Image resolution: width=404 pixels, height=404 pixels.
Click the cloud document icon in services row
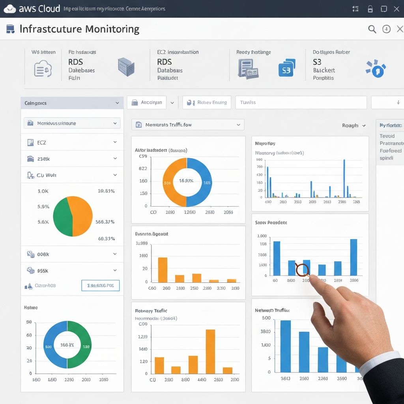(43, 69)
